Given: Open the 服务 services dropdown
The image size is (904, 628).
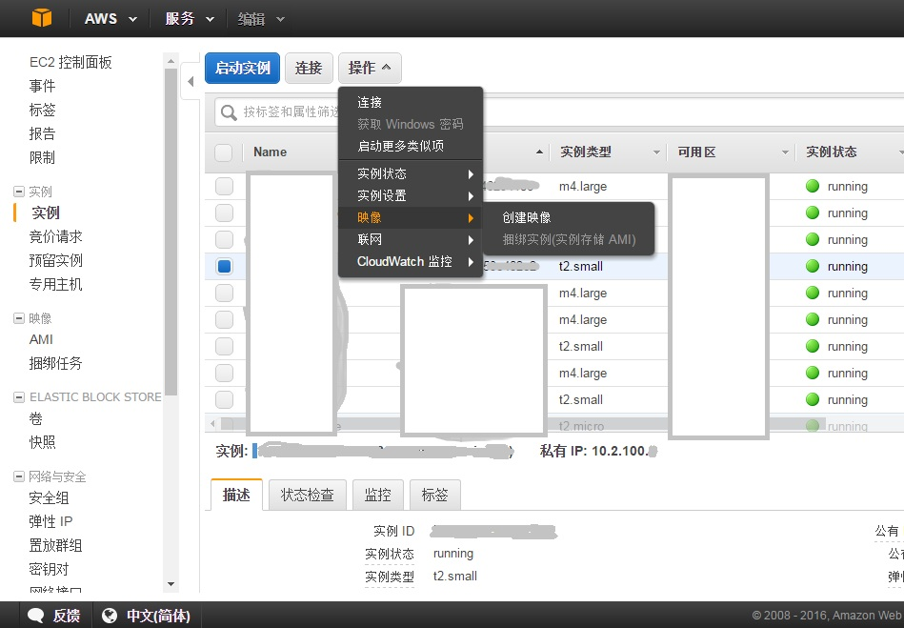Looking at the screenshot, I should [x=190, y=18].
